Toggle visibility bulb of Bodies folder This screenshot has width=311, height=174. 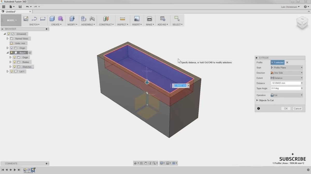tap(14, 62)
